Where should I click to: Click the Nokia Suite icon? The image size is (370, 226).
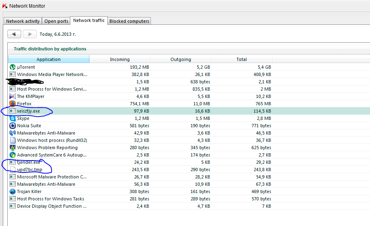[13, 126]
